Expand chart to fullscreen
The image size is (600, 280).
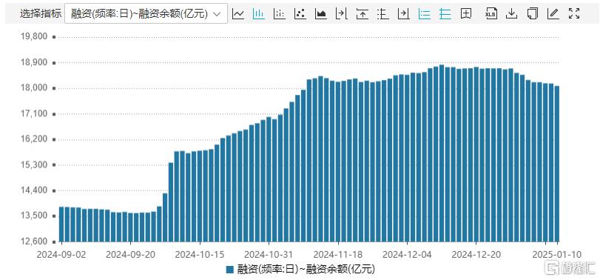(574, 14)
